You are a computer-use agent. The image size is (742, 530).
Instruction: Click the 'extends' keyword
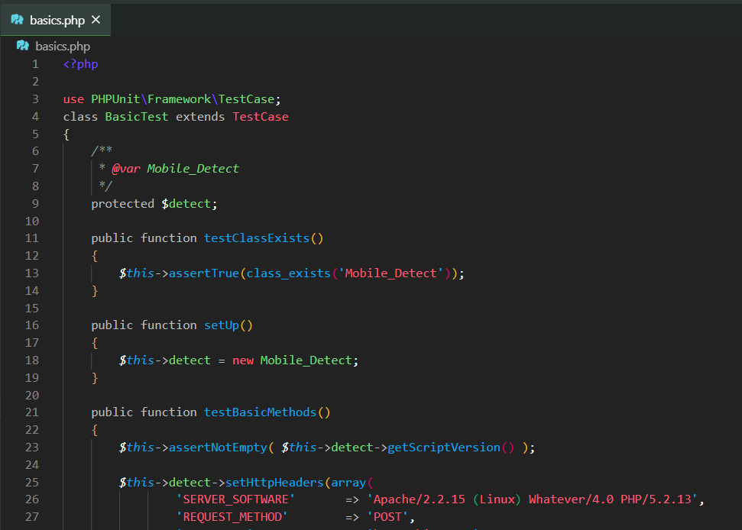pos(200,116)
